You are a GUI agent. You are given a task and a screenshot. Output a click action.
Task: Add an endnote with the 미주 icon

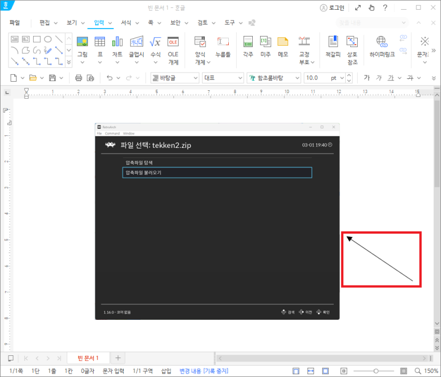pos(265,42)
